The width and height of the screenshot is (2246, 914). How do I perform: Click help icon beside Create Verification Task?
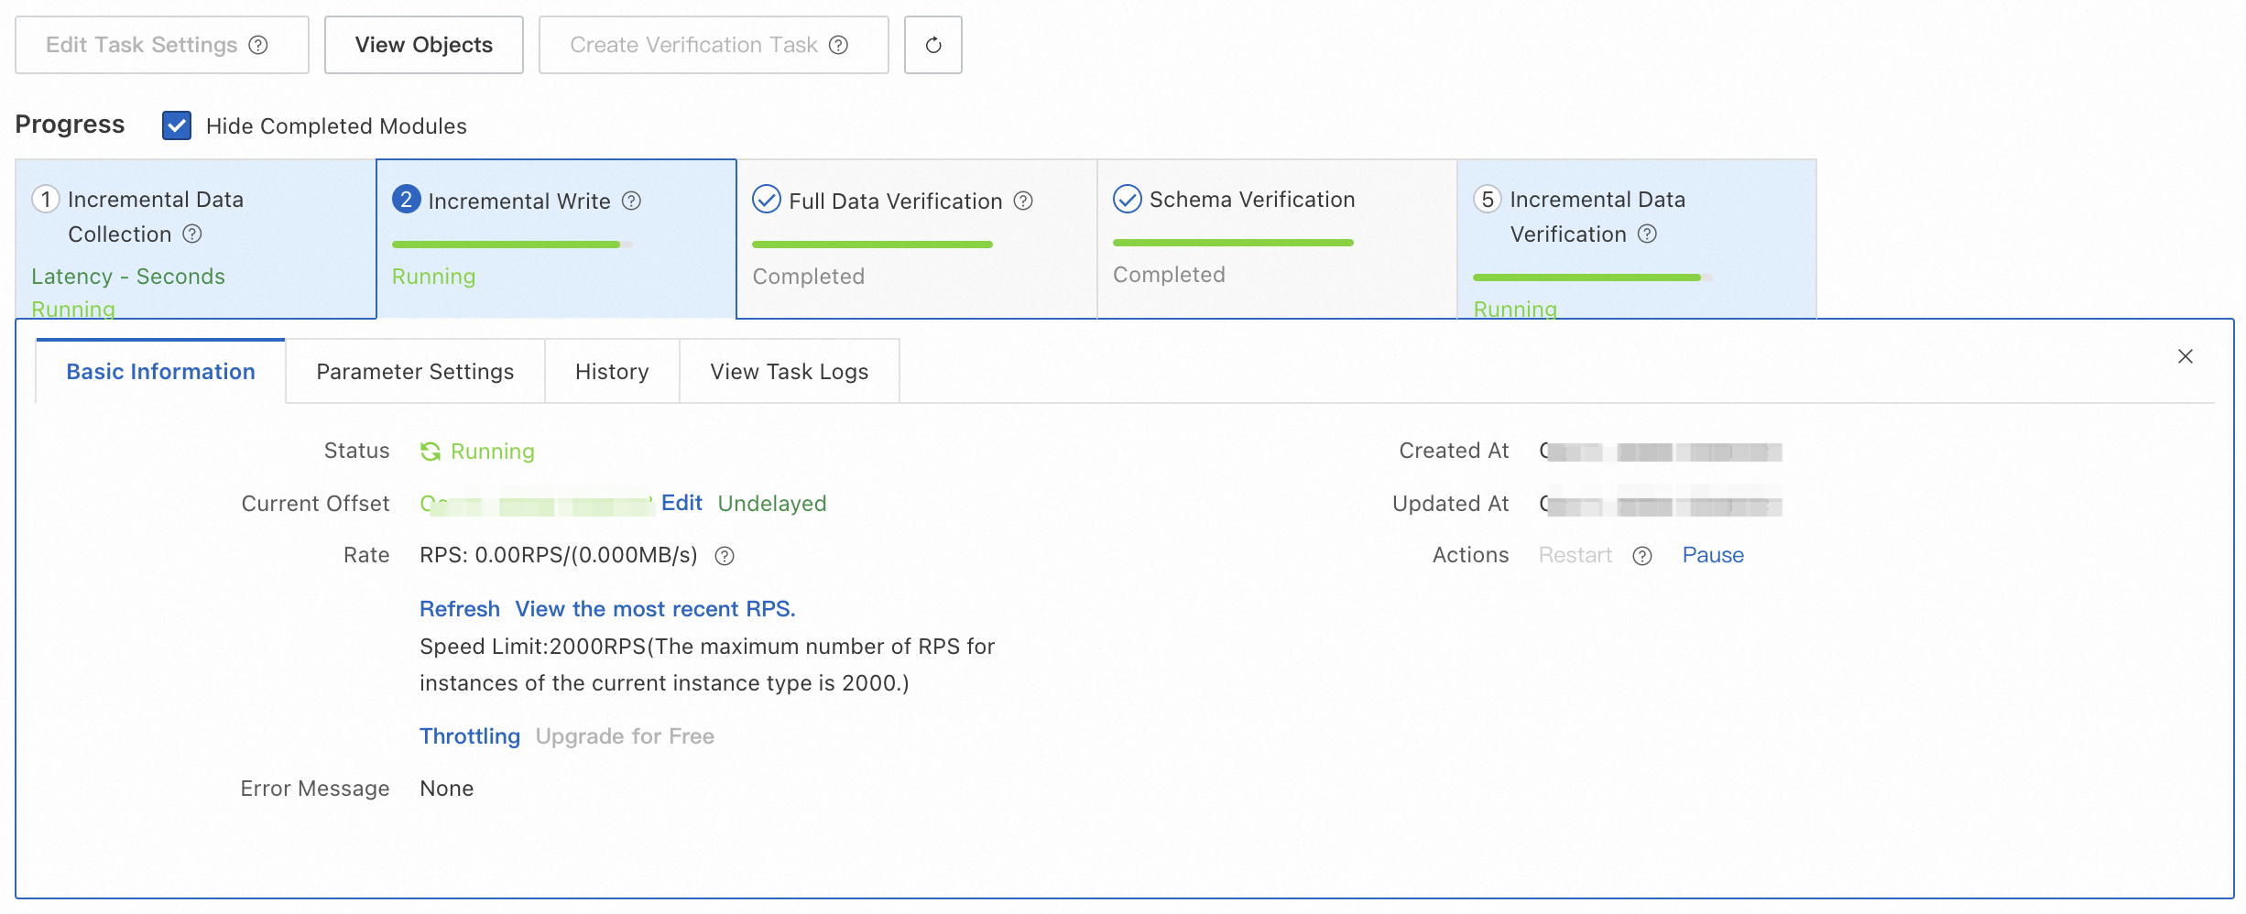(838, 45)
